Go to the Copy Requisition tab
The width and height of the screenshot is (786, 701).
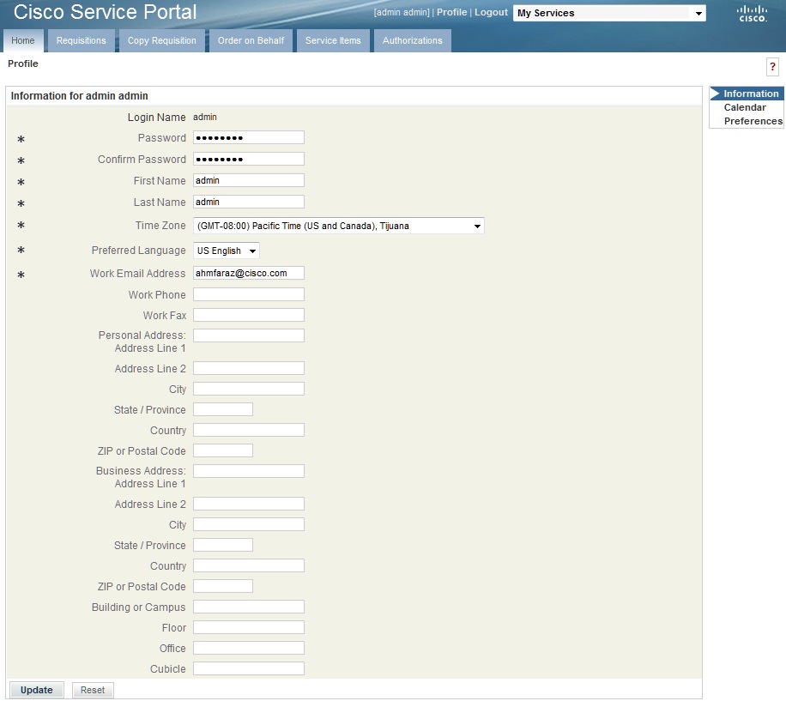point(162,40)
